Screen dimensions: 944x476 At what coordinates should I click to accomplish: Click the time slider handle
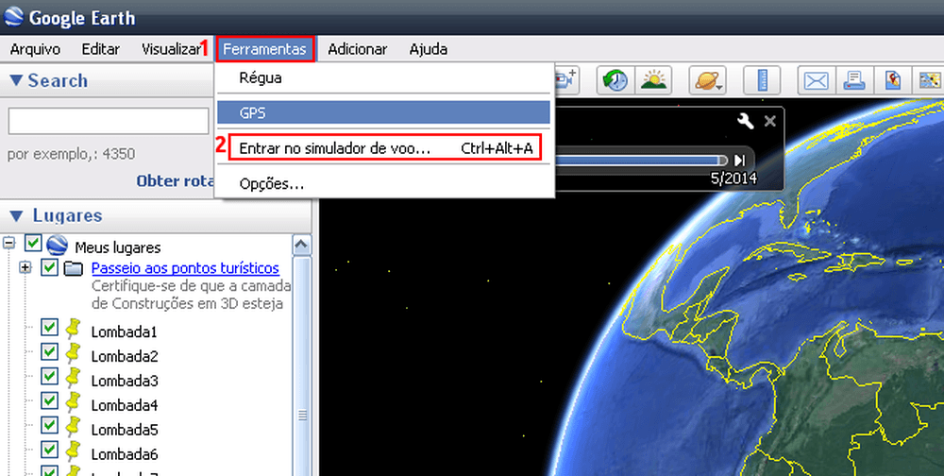(x=722, y=161)
